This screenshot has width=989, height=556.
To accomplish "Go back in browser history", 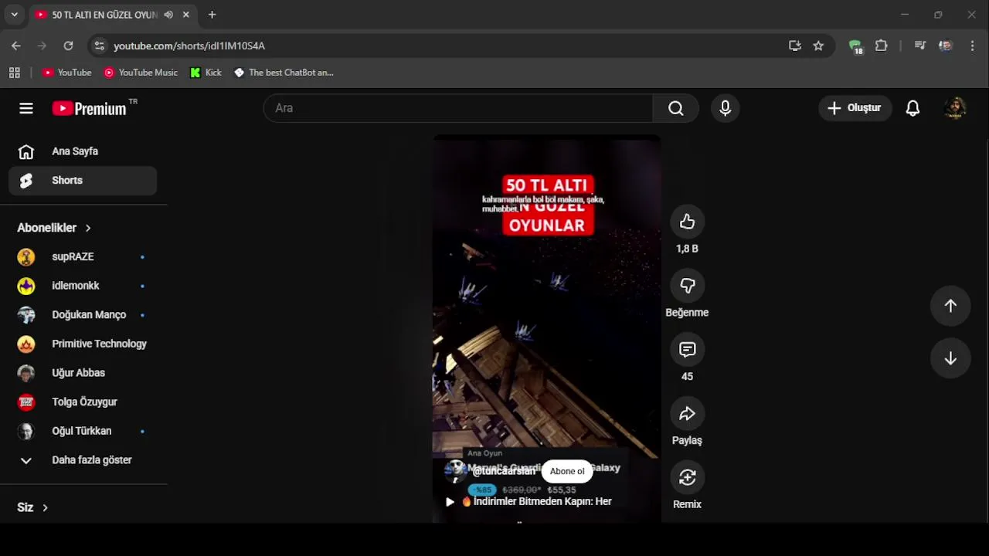I will click(16, 46).
